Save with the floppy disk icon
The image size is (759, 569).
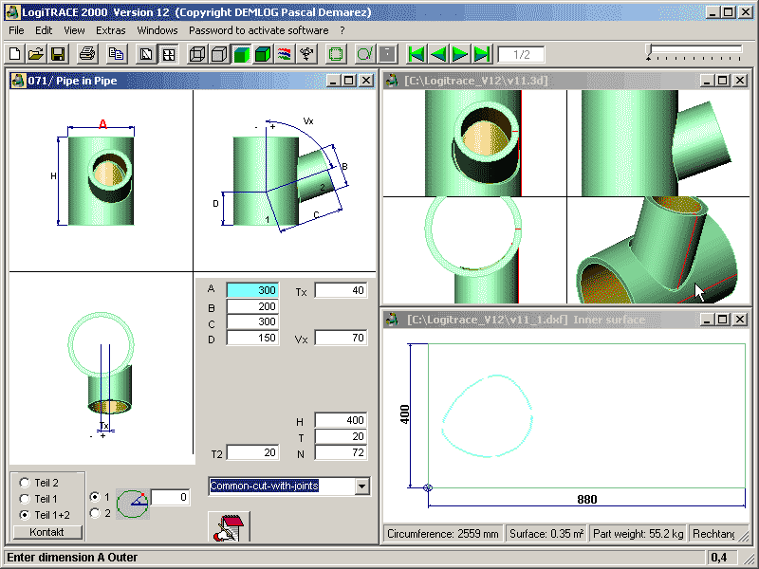pos(58,54)
